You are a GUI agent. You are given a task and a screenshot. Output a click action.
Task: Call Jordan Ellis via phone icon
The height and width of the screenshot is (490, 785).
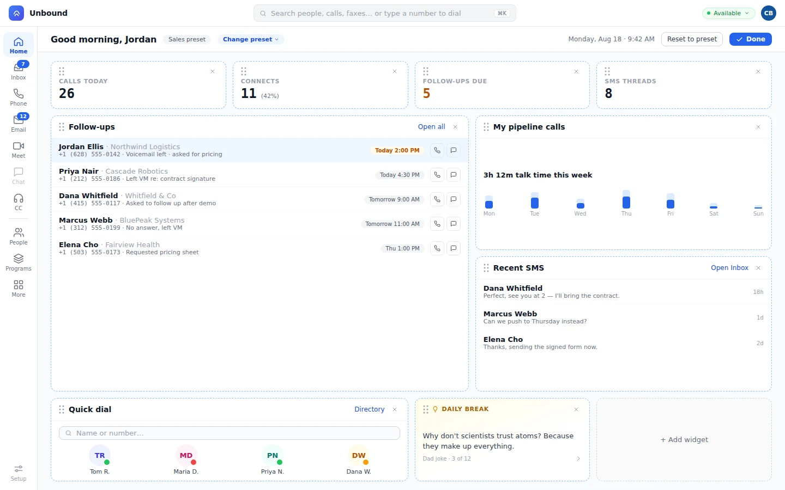[437, 150]
